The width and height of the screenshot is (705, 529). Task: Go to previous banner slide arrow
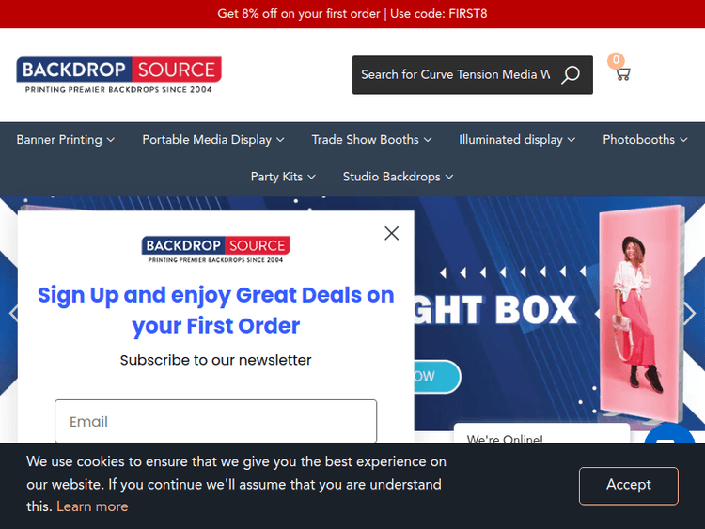(14, 313)
